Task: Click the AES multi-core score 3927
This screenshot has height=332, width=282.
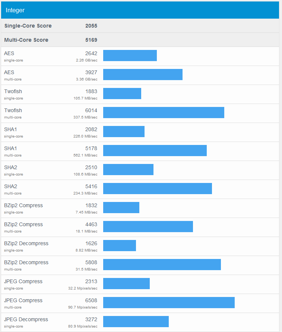Action: [91, 72]
